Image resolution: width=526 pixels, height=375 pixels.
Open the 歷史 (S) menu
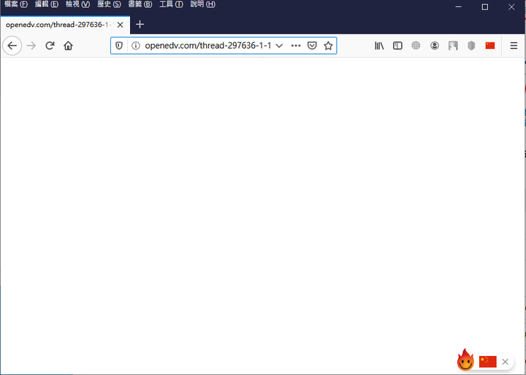tap(109, 4)
